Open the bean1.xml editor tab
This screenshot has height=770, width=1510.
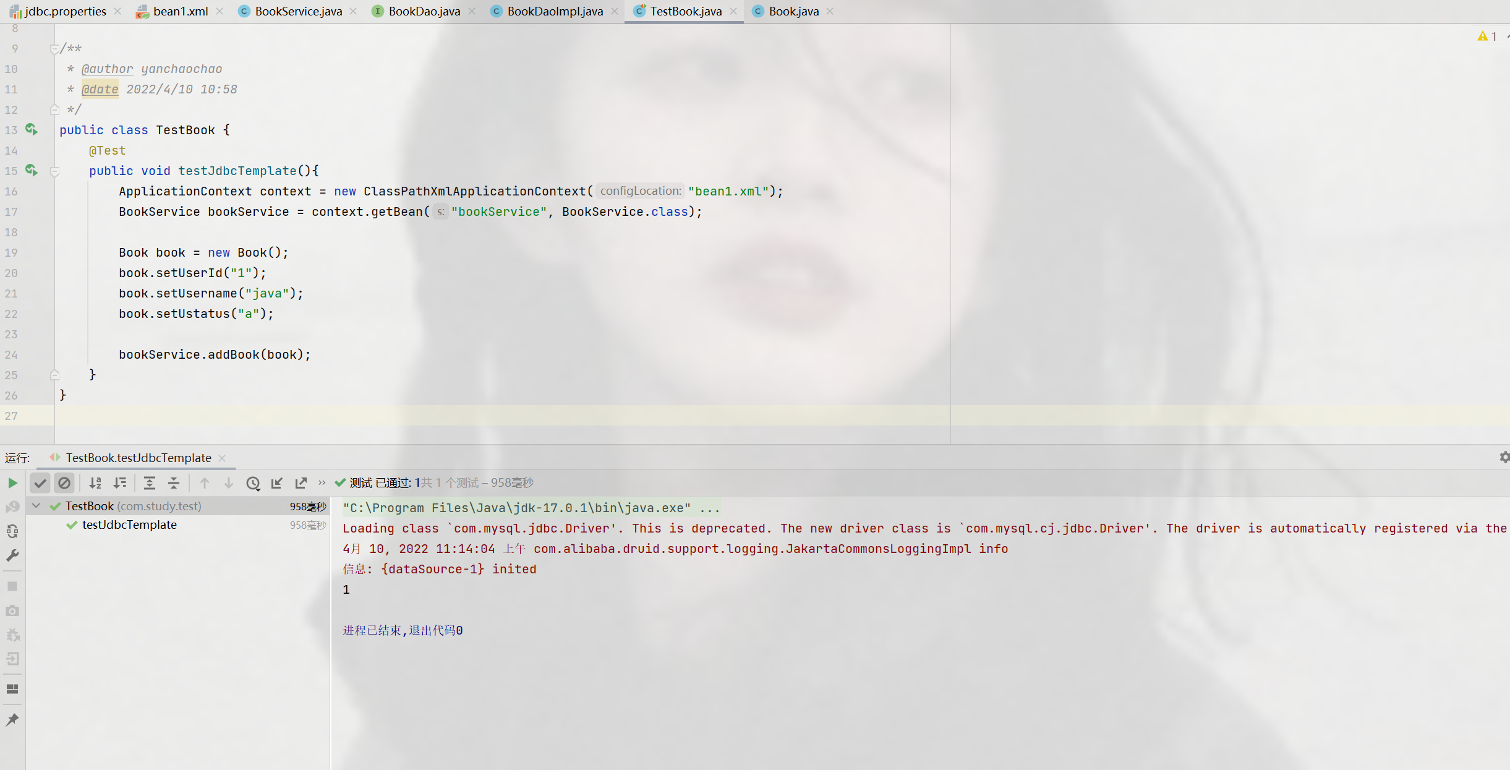pyautogui.click(x=180, y=11)
